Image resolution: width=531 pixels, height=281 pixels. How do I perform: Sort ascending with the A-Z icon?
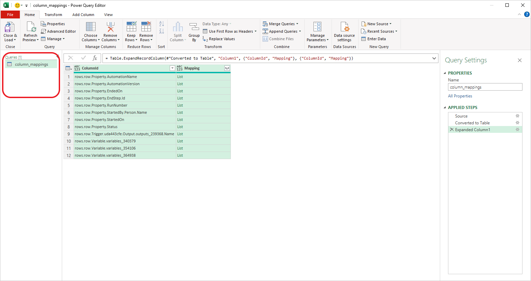(162, 24)
